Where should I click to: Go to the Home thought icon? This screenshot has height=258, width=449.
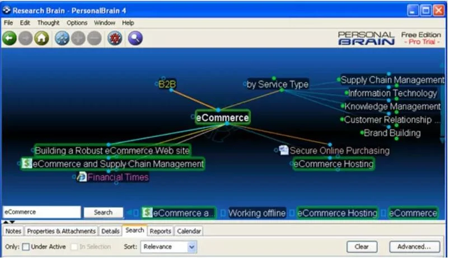coord(41,38)
